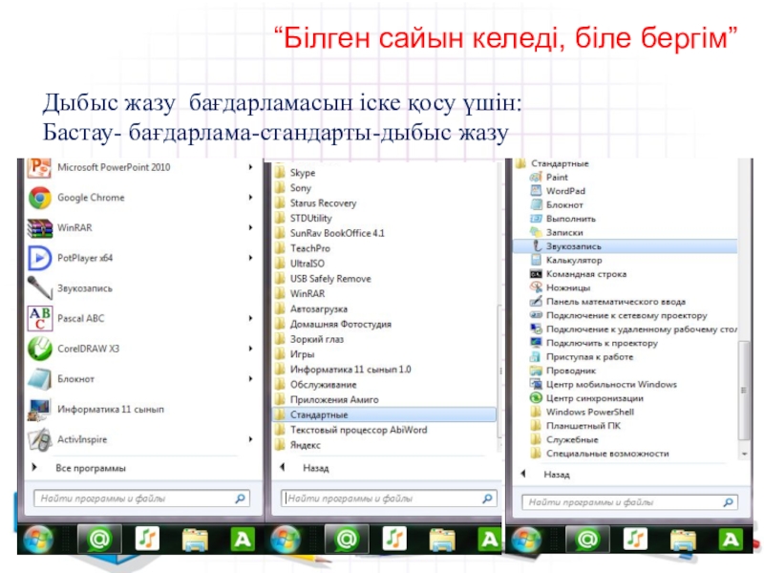The image size is (764, 573).
Task: Click Все программы in left menu
Action: click(x=91, y=468)
